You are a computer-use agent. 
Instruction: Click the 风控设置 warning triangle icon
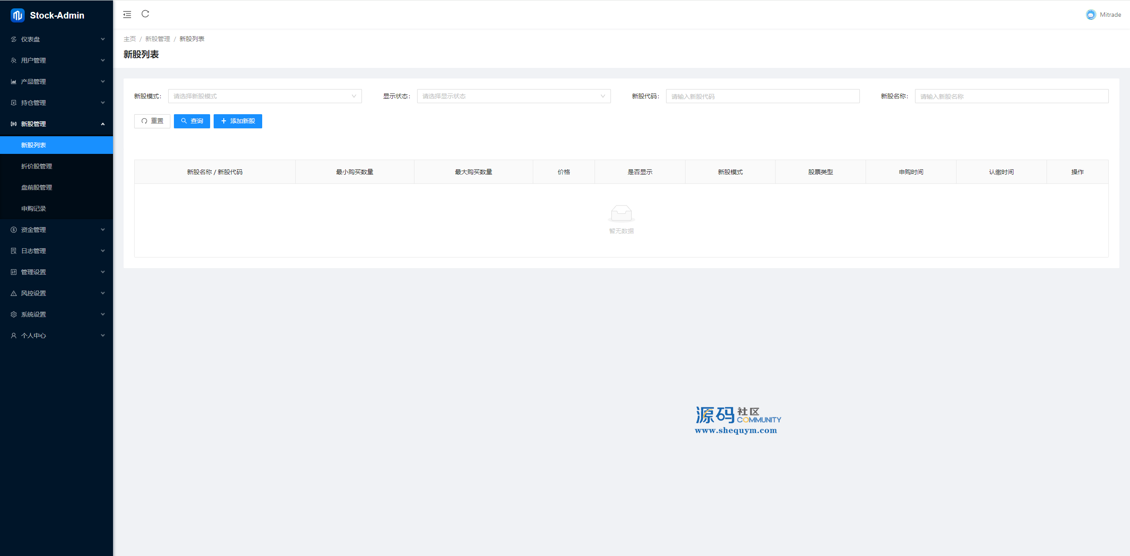coord(14,293)
